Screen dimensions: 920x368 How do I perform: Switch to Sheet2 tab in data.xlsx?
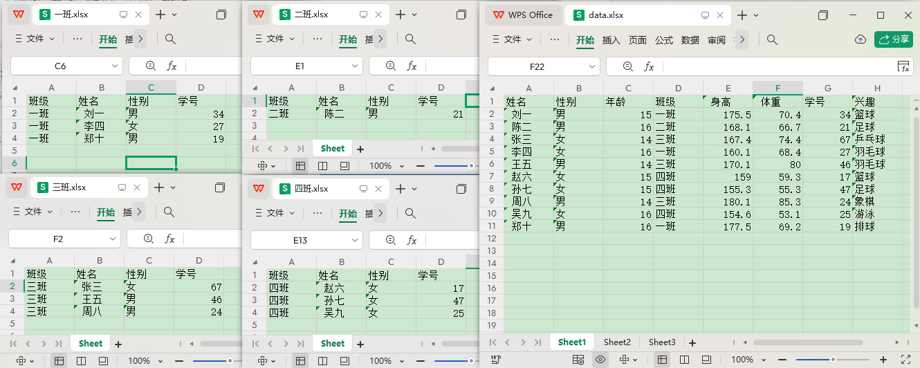pyautogui.click(x=617, y=342)
